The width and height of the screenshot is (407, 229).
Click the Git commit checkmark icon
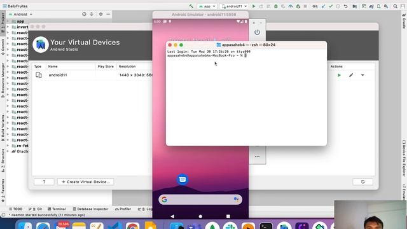[331, 6]
